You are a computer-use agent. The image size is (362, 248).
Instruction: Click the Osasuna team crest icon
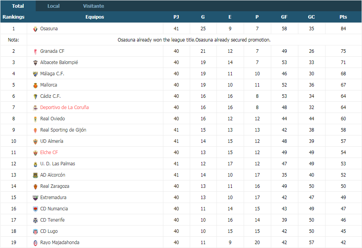point(35,29)
